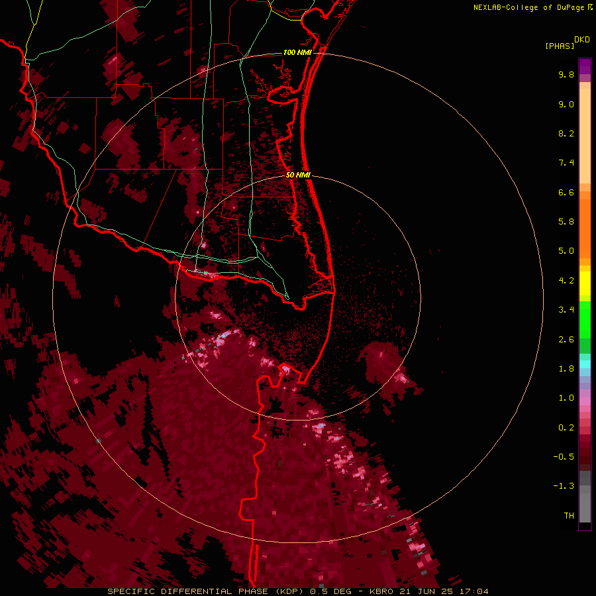Click the -1.3 scale value
Screen dimensions: 596x596
(564, 486)
